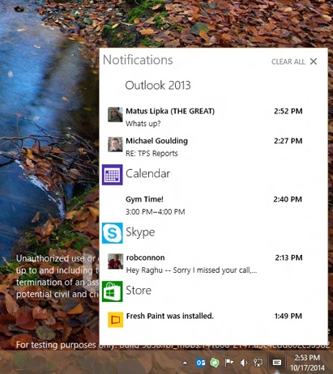
Task: Click the 2:52 PM timestamp
Action: point(288,111)
